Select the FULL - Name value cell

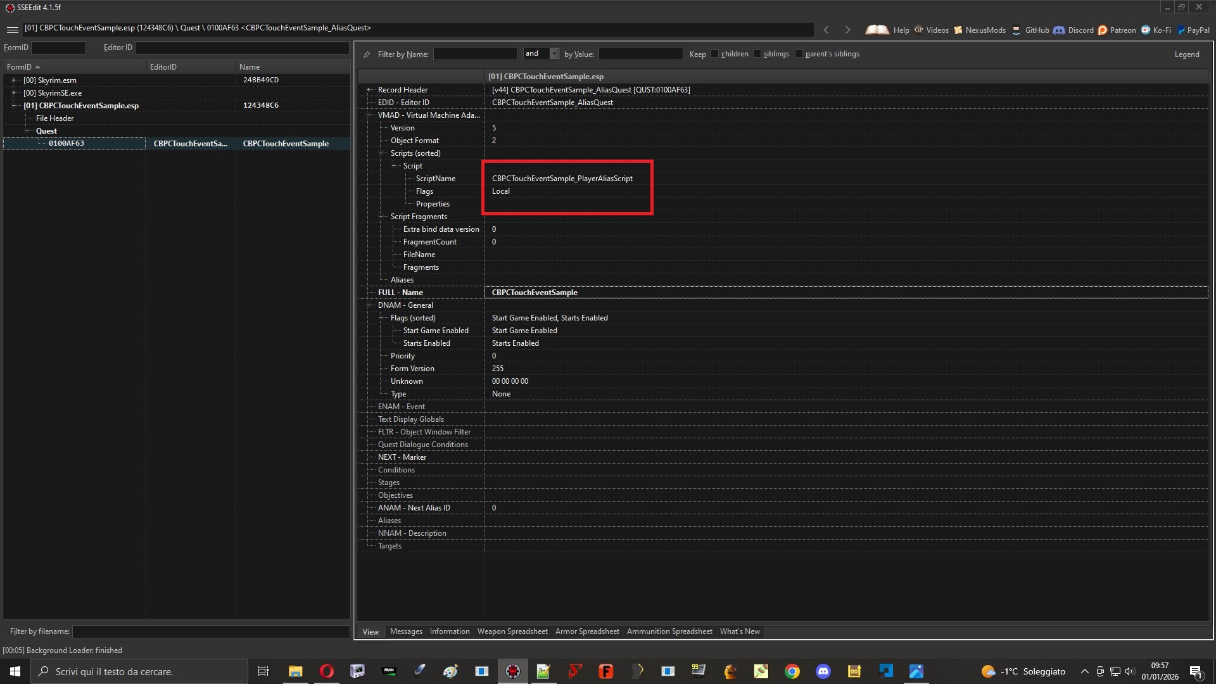click(846, 293)
